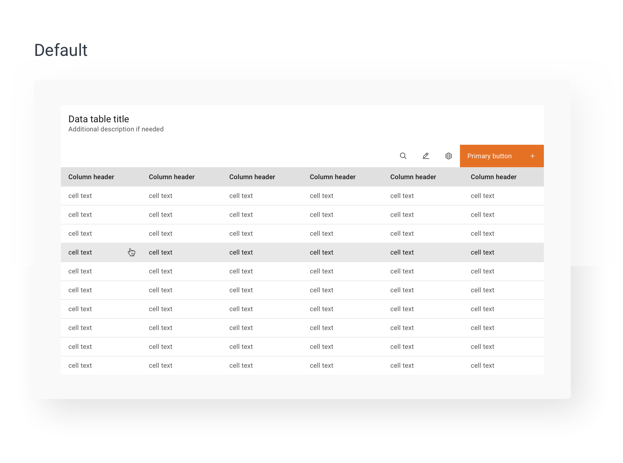Image resolution: width=623 pixels, height=463 pixels.
Task: Click the third Column header
Action: click(252, 177)
